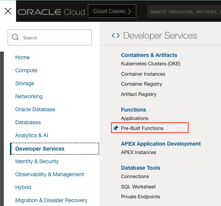Click the magnifier icon in the menu search
Screen dimensions: 221x206
(15, 37)
